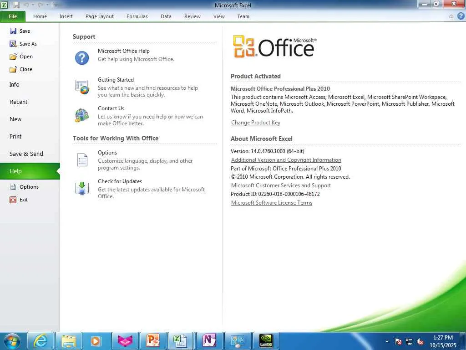Click the Options page icon in sidebar
Image resolution: width=466 pixels, height=350 pixels.
(13, 187)
